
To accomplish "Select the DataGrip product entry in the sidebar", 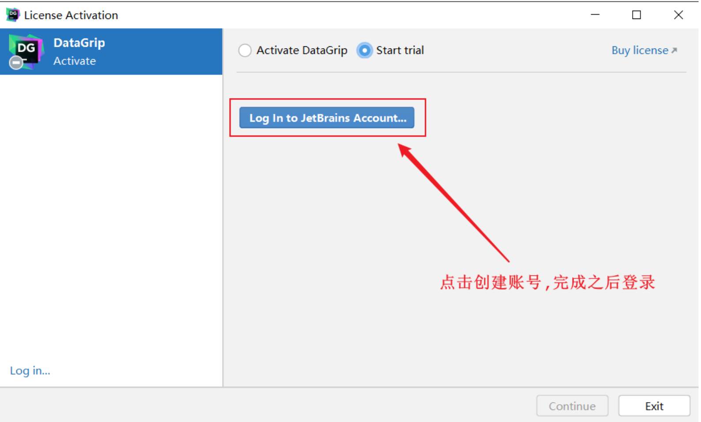I will [x=111, y=52].
